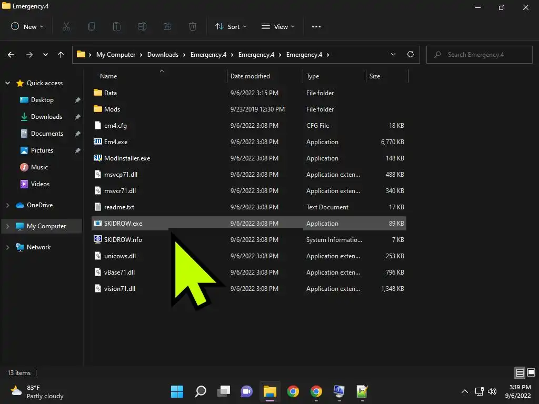The width and height of the screenshot is (539, 404).
Task: Click the volume speaker tray icon
Action: 492,391
